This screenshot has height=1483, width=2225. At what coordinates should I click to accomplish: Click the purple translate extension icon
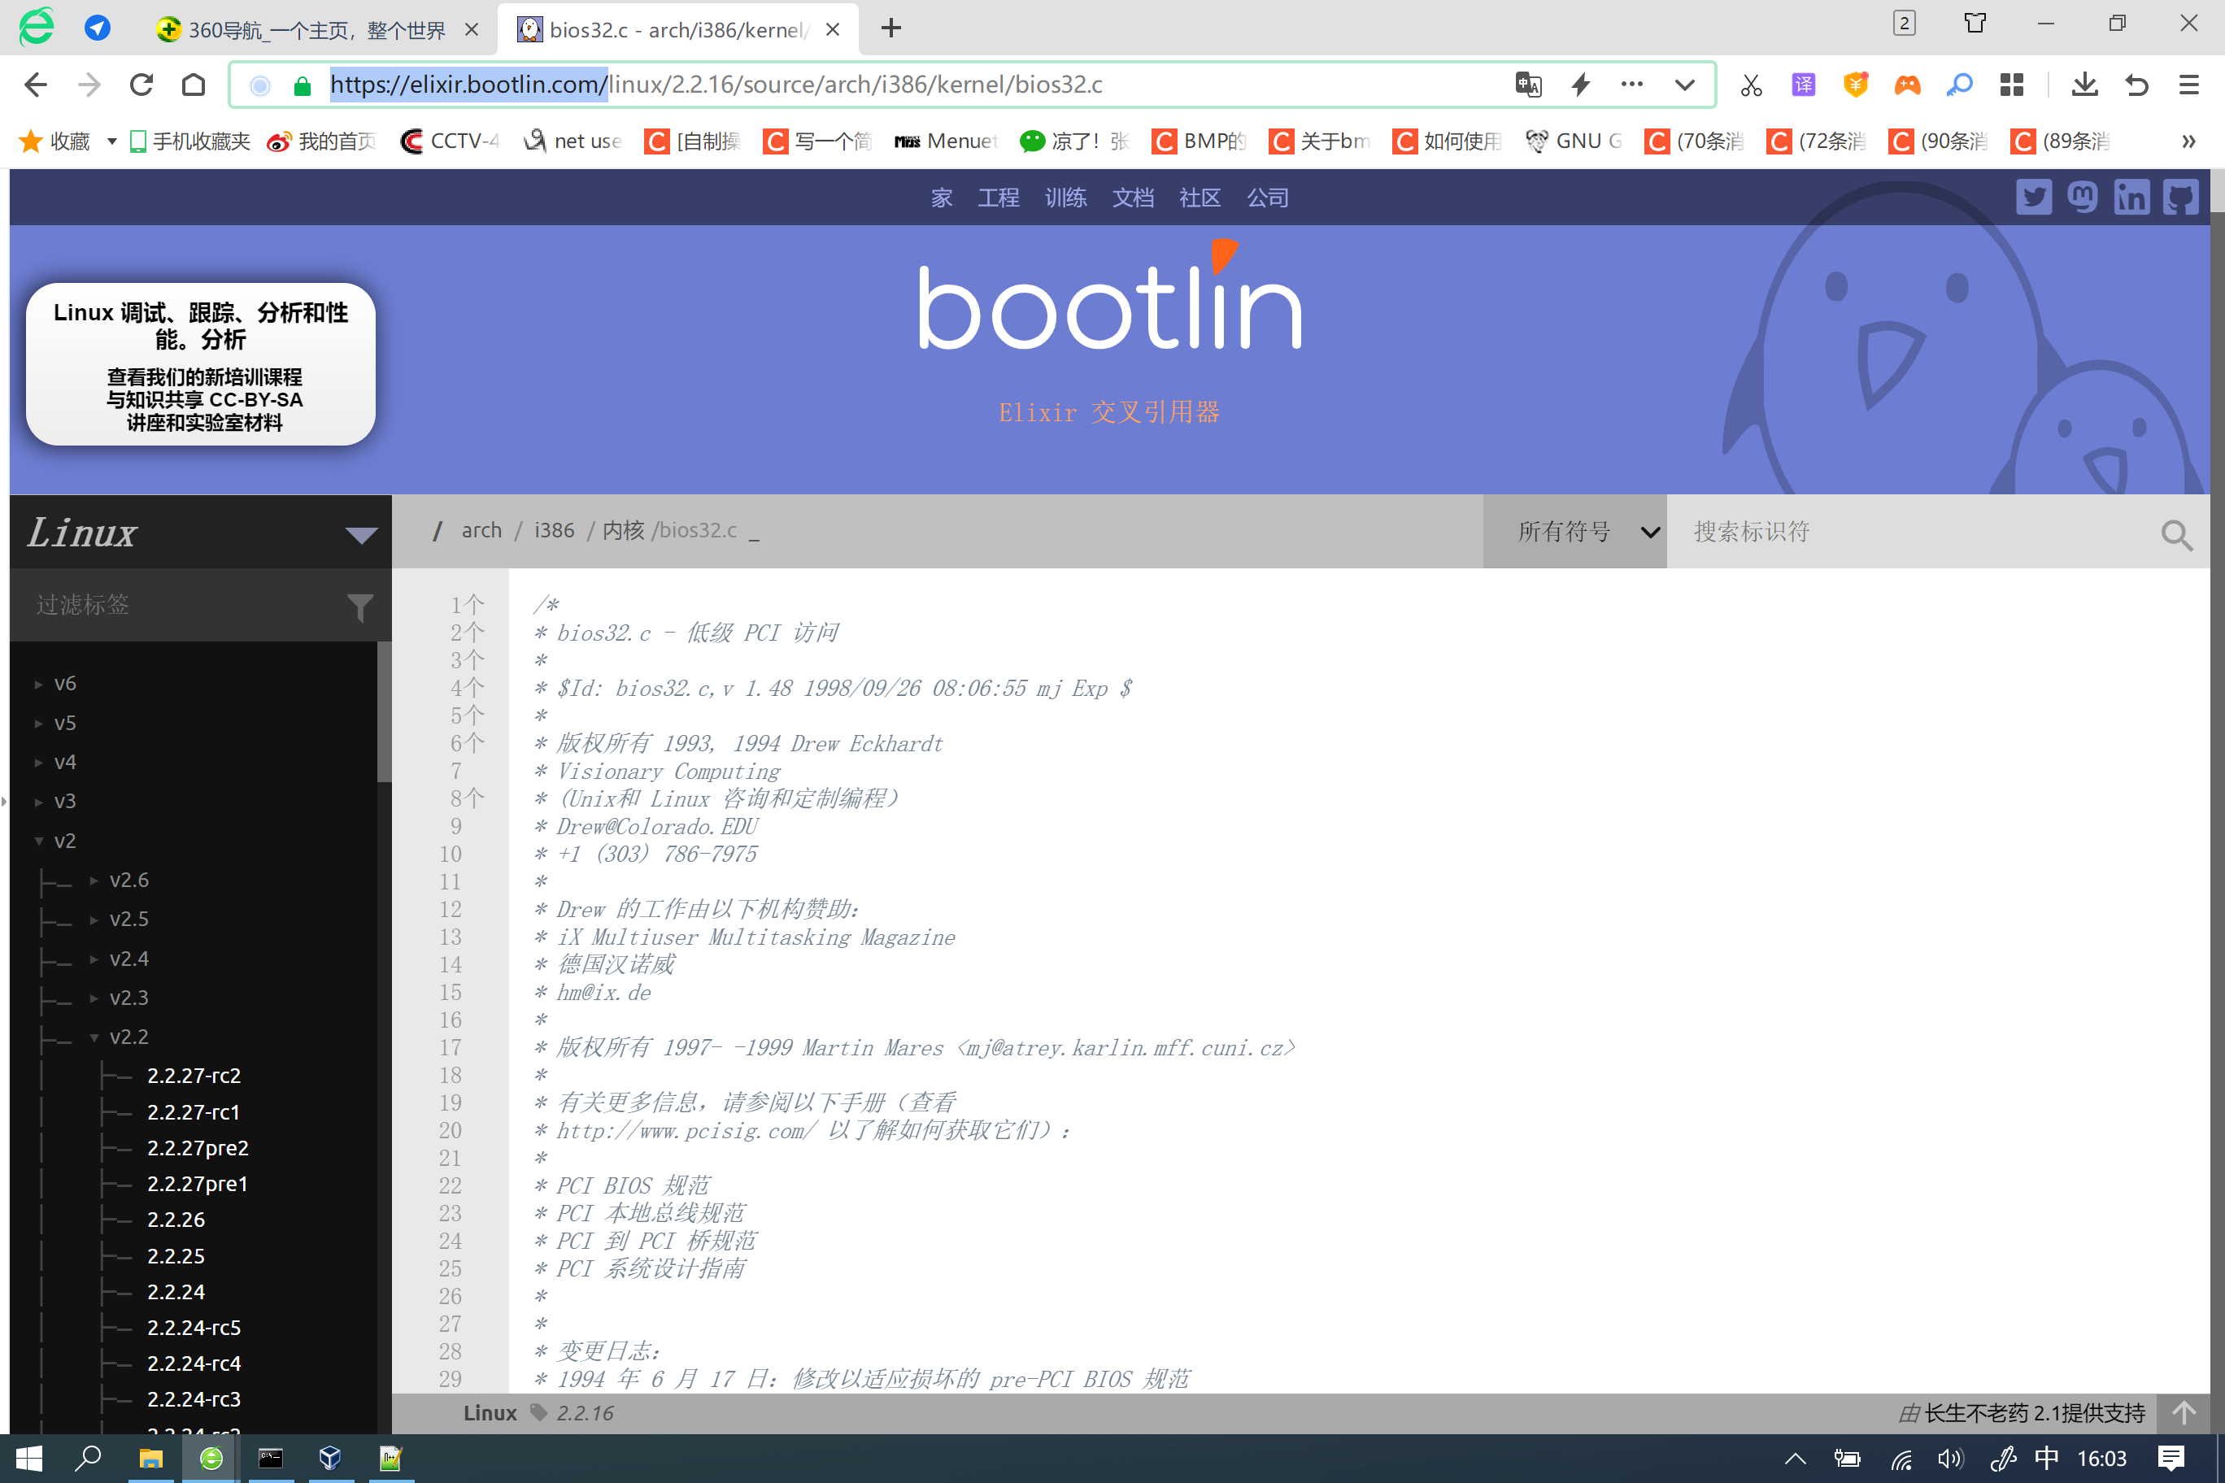(1804, 85)
